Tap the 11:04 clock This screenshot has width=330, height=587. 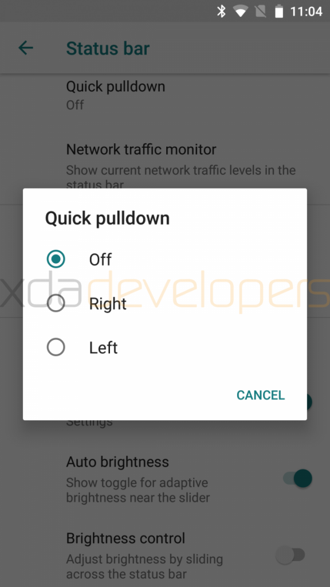click(307, 11)
